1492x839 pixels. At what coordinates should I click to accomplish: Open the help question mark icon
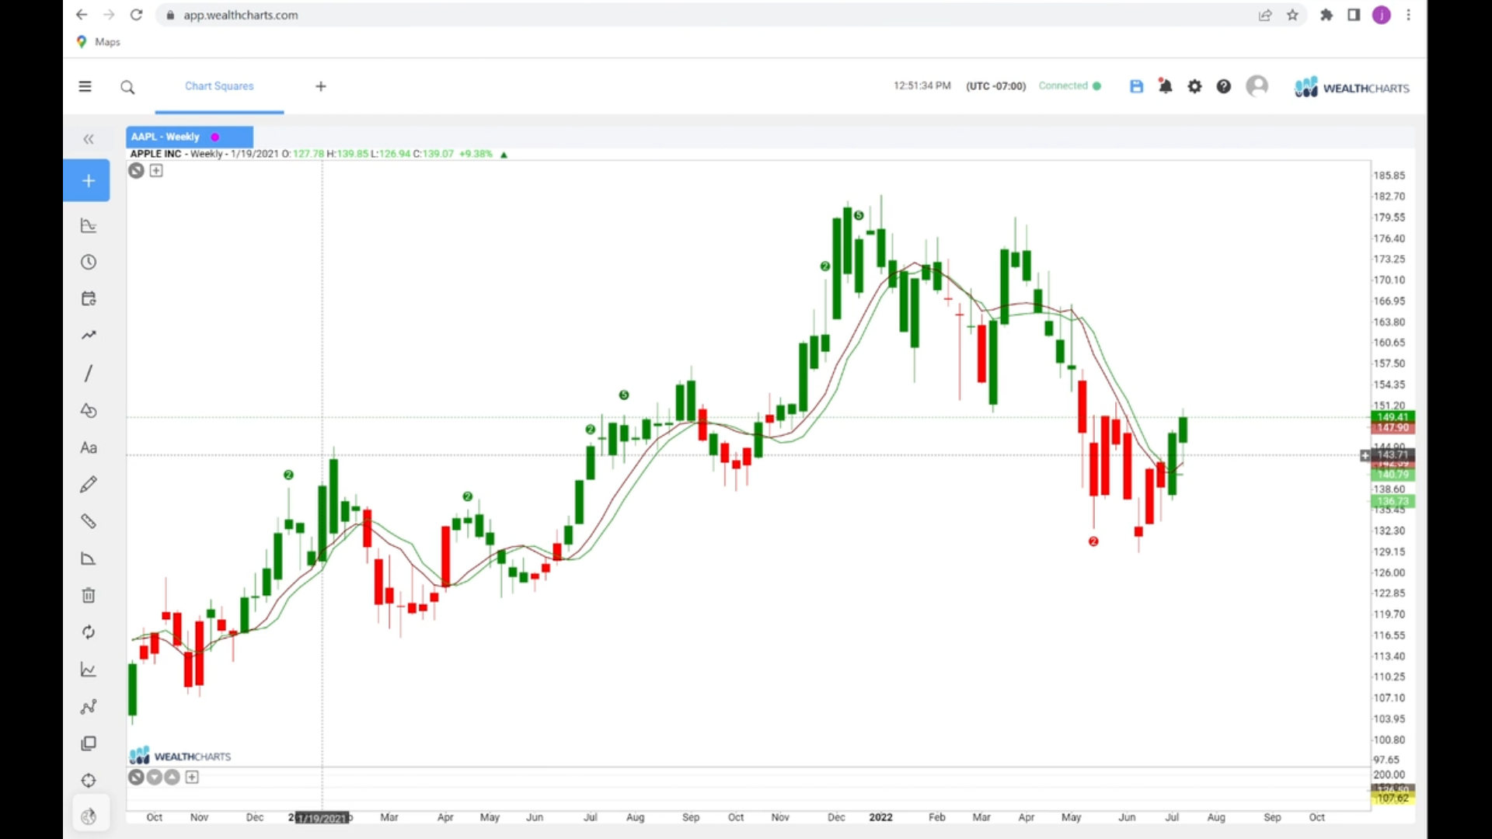[1223, 86]
